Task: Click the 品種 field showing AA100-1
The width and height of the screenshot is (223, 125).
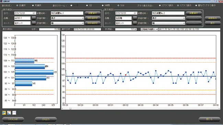Action: (x=22, y=18)
